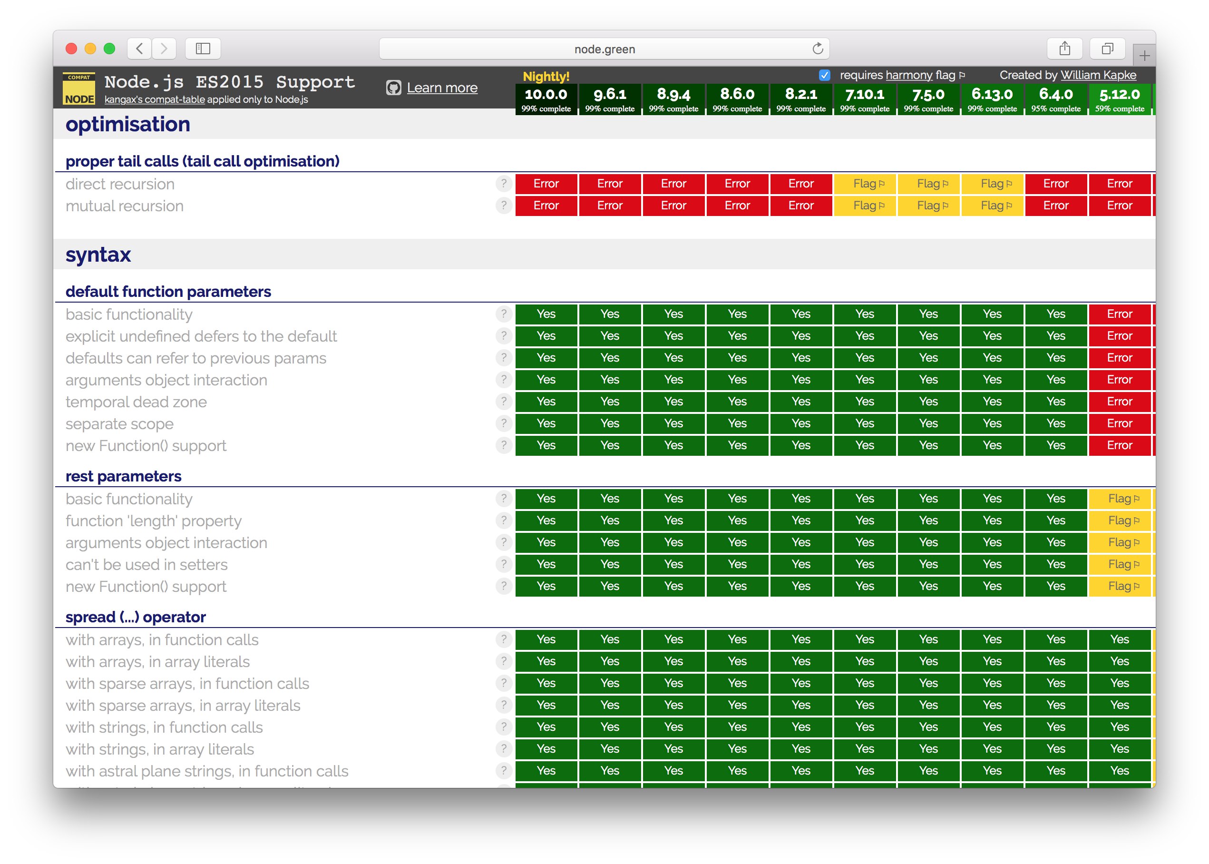Viewport: 1209px width, 864px height.
Task: Open help for astral plane strings row
Action: click(x=503, y=770)
